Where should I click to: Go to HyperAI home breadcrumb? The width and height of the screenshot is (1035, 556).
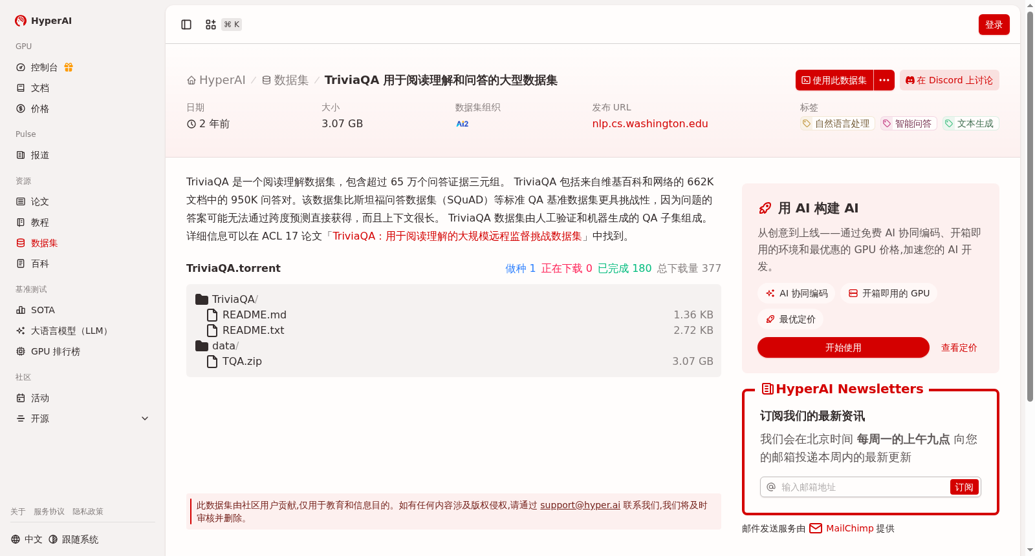[x=216, y=80]
